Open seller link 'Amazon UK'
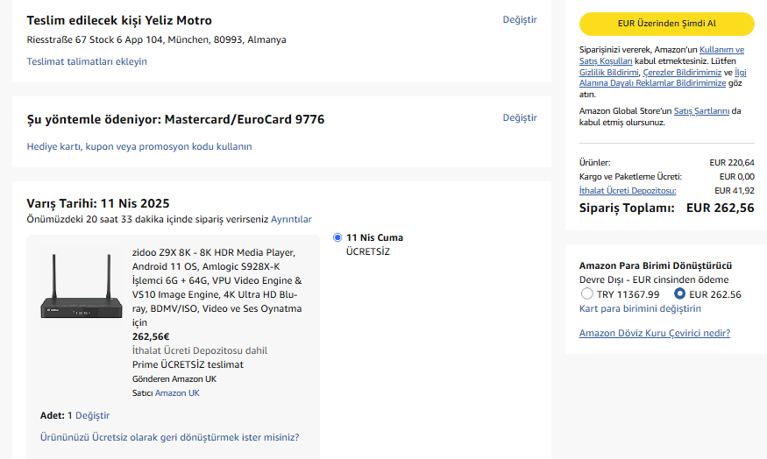 (x=177, y=393)
